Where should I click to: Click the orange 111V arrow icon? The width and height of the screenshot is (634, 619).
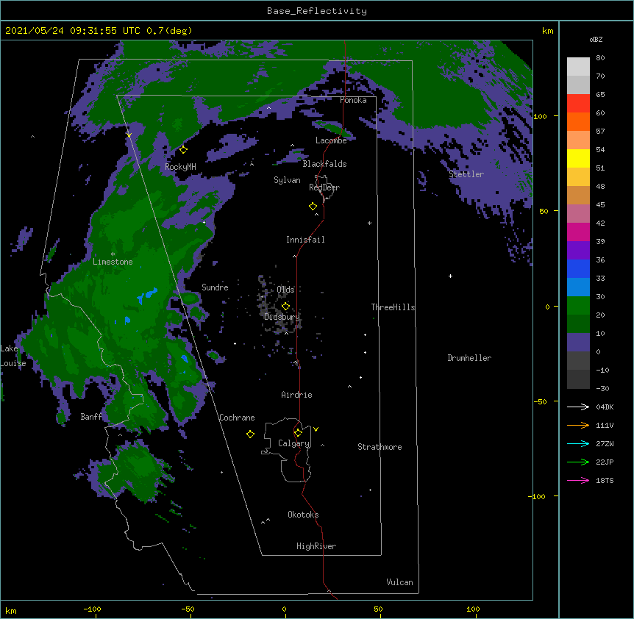[x=578, y=425]
